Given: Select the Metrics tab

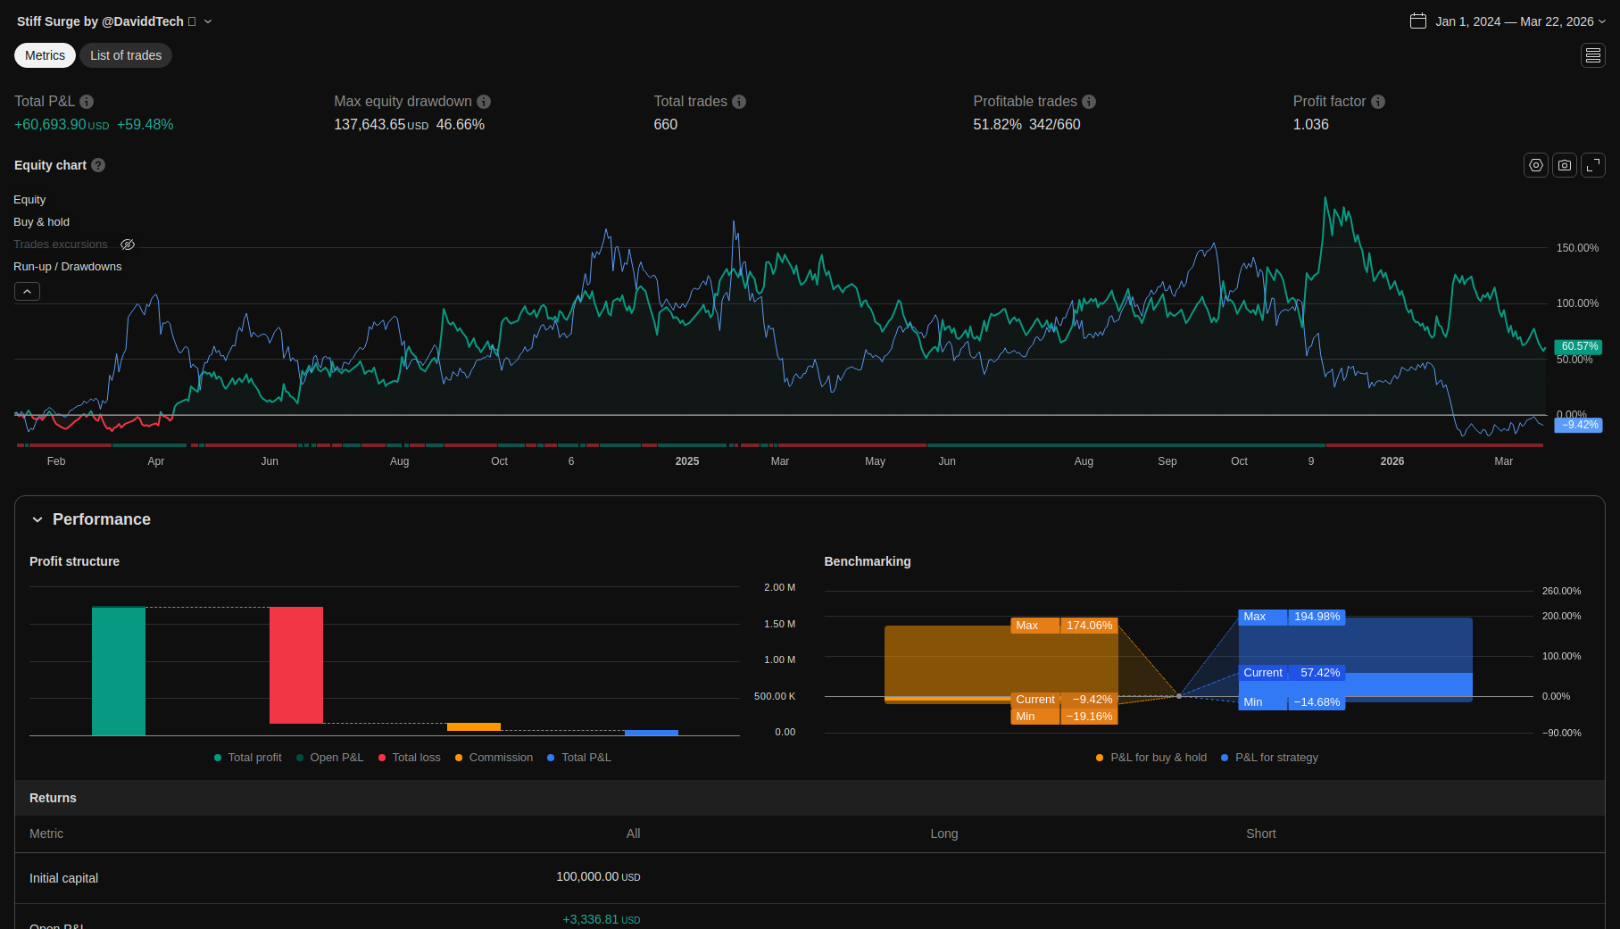Looking at the screenshot, I should (x=45, y=55).
